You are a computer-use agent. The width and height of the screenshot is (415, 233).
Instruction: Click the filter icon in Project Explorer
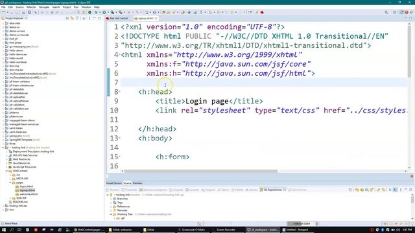point(77,18)
